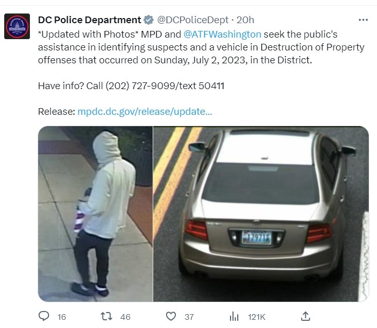Open the DC Police Department profile avatar
Viewport: 377px width, 328px height.
point(17,26)
